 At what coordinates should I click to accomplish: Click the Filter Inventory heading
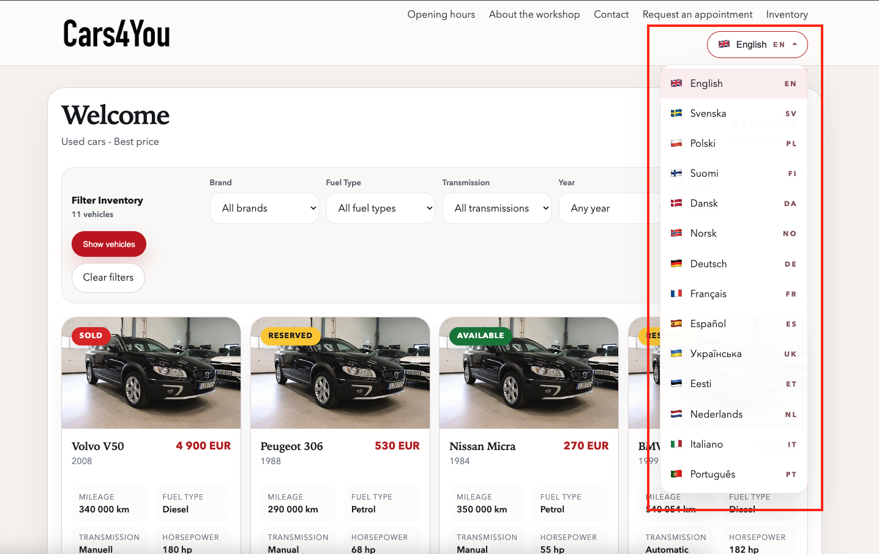point(107,201)
